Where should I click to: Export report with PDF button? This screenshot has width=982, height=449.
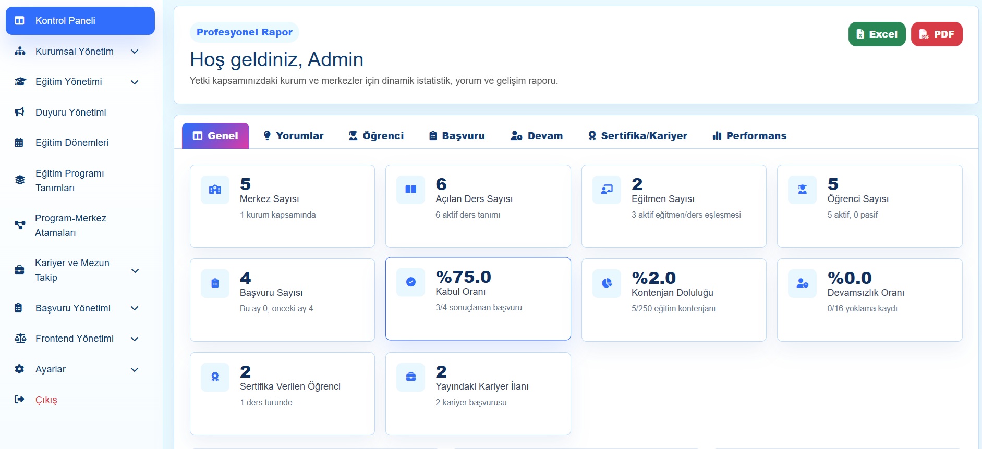[x=937, y=34]
